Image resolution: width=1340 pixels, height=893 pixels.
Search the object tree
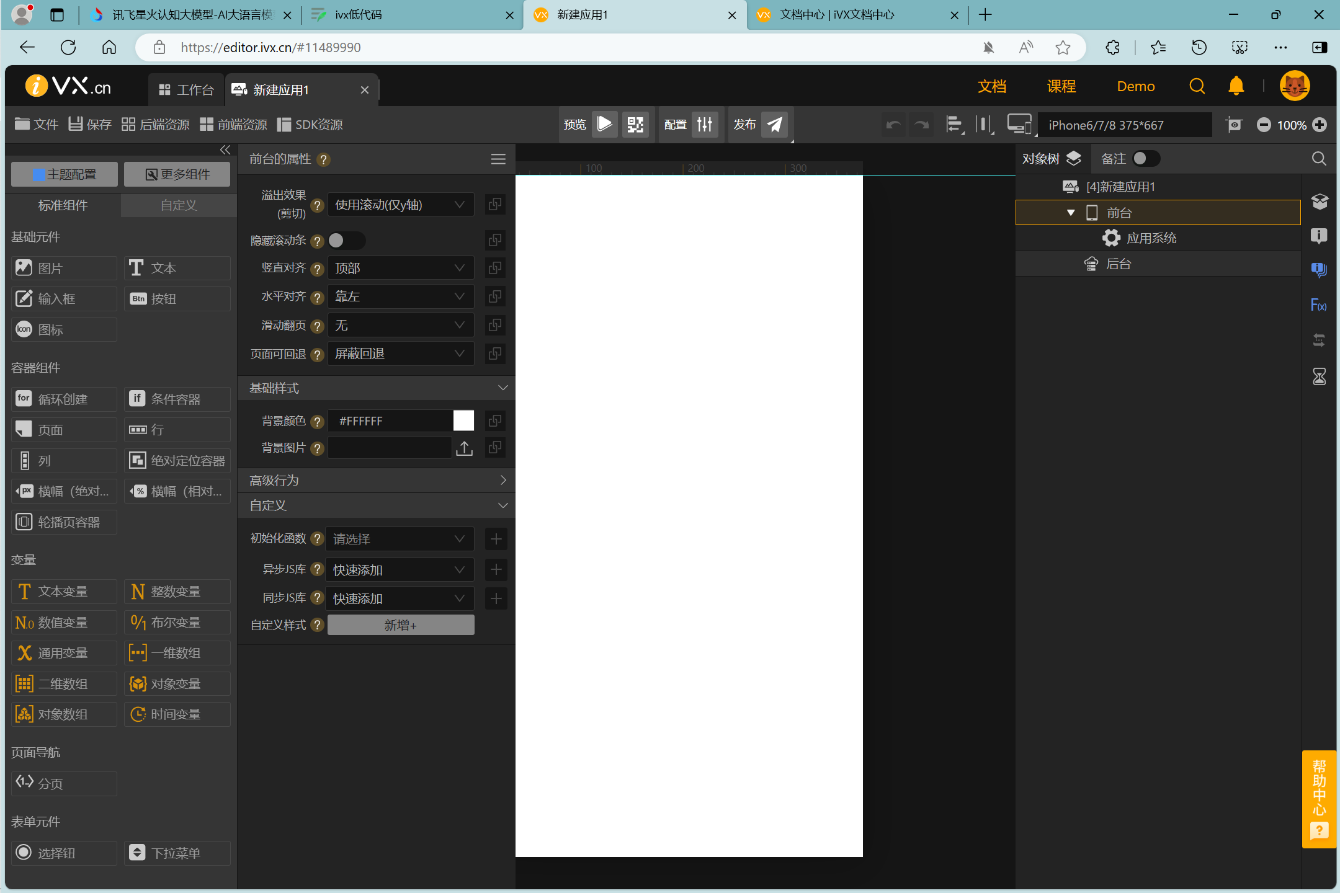pos(1319,159)
